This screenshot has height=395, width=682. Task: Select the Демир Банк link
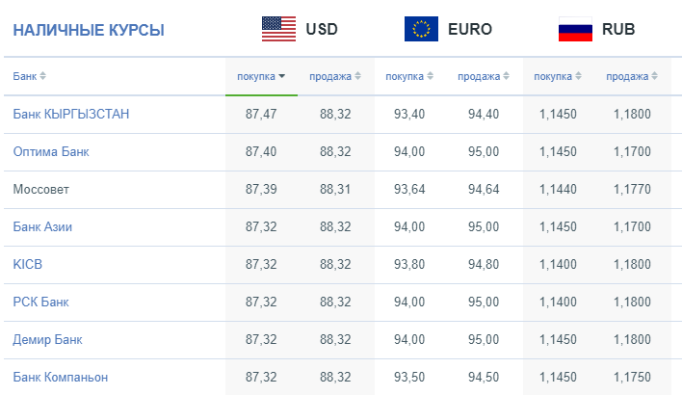47,339
